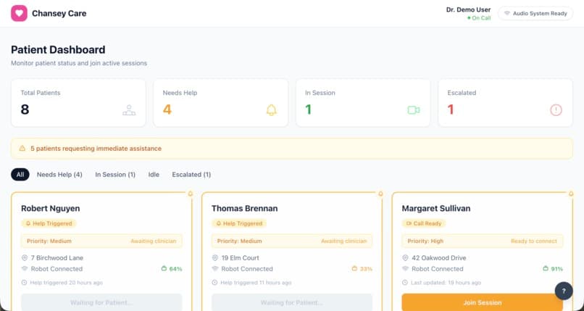Image resolution: width=584 pixels, height=311 pixels.
Task: Click the Escalated alert circle icon
Action: [x=556, y=110]
